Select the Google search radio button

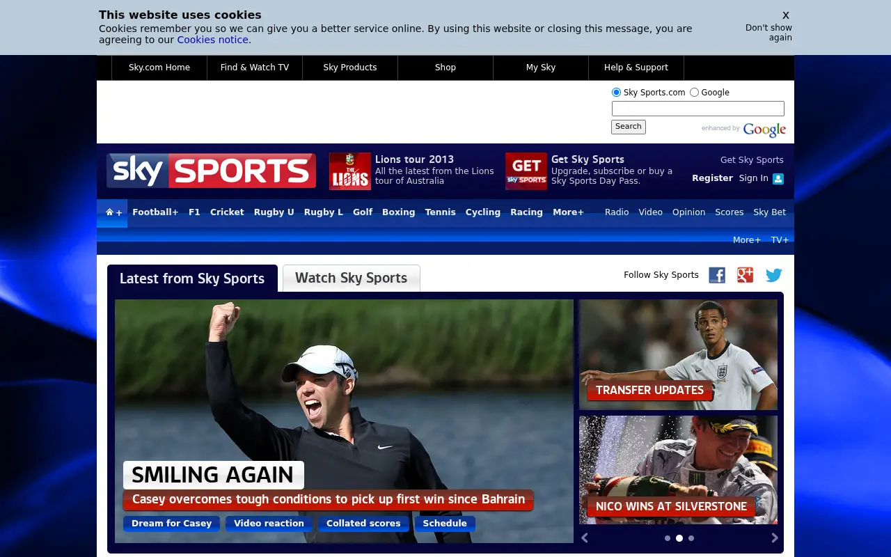click(694, 93)
